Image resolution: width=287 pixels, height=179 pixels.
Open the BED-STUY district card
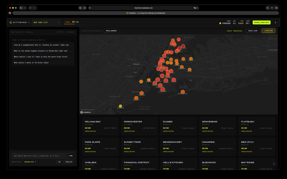257,146
